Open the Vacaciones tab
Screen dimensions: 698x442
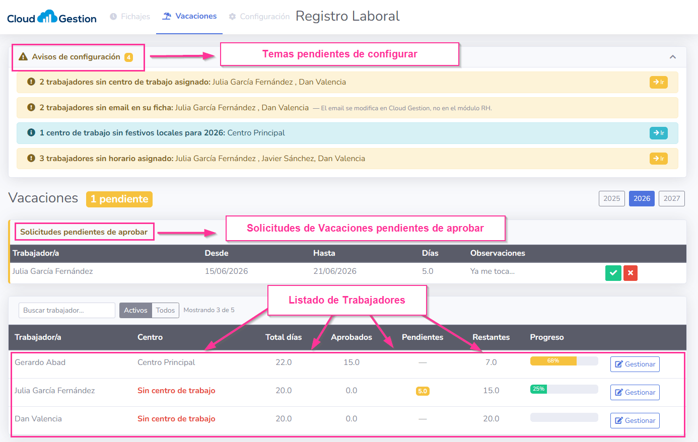[189, 16]
